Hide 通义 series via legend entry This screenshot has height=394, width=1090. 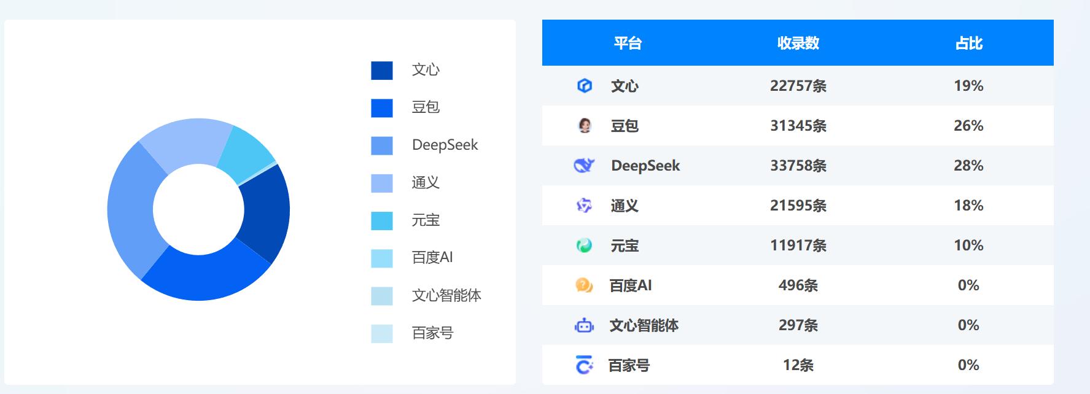(x=425, y=183)
